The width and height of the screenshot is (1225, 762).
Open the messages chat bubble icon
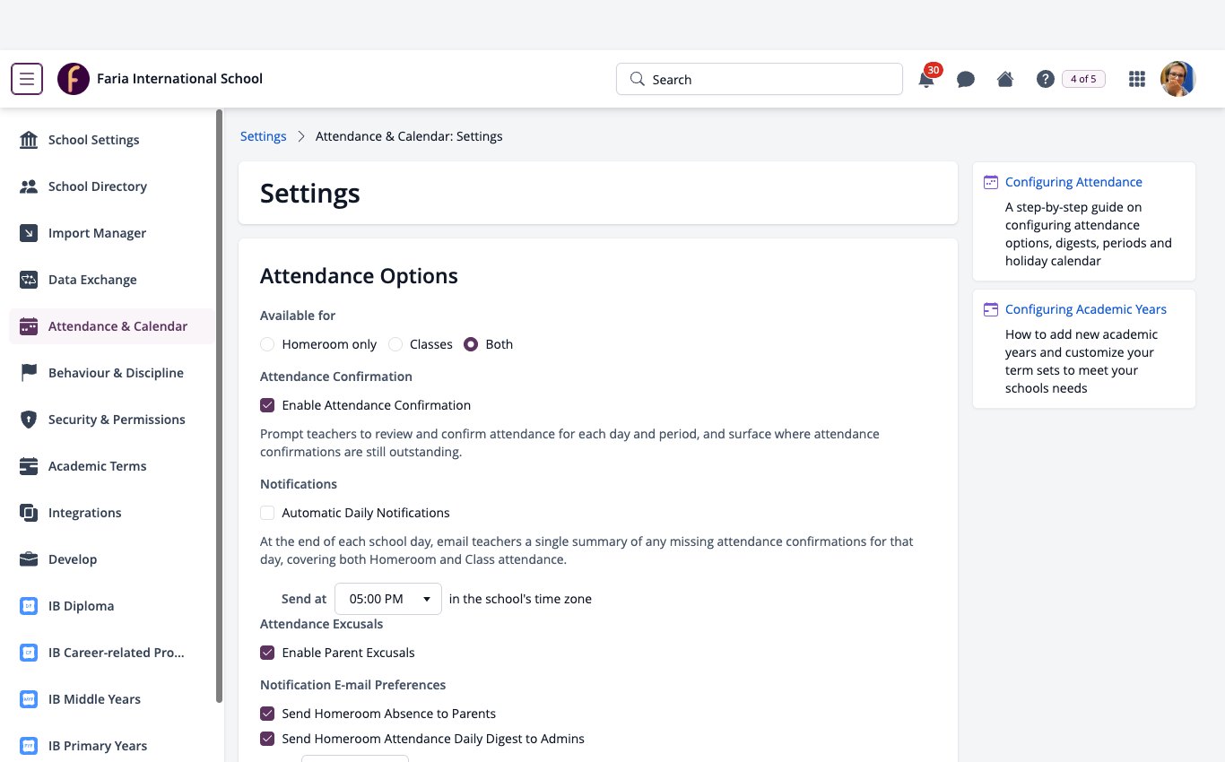coord(966,79)
